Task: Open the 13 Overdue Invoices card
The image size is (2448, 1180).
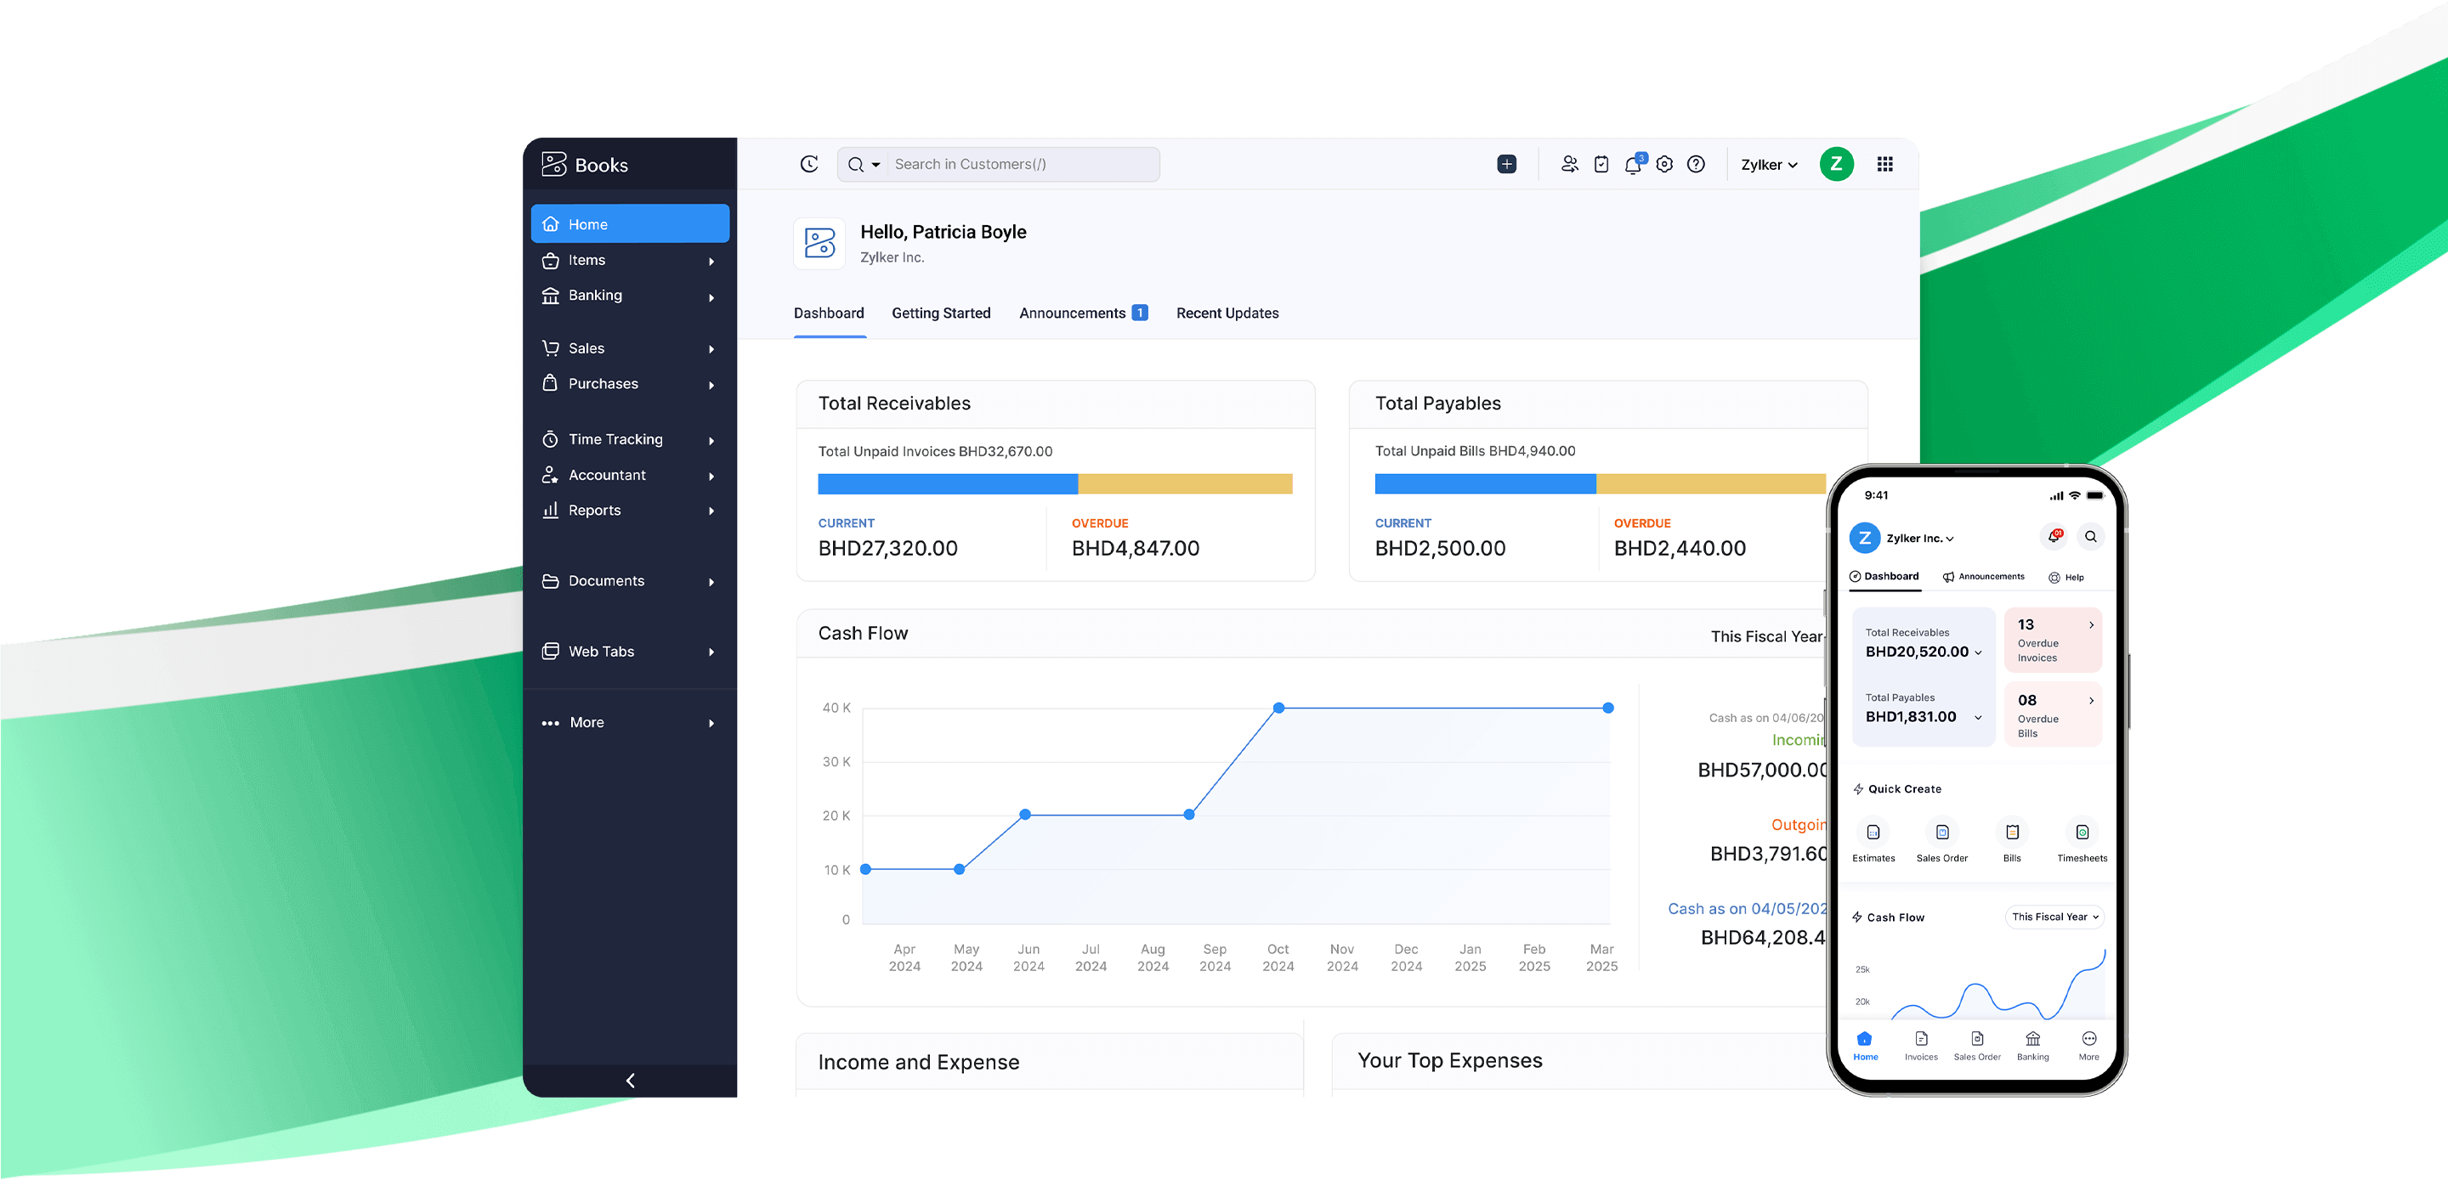Action: pyautogui.click(x=2052, y=640)
